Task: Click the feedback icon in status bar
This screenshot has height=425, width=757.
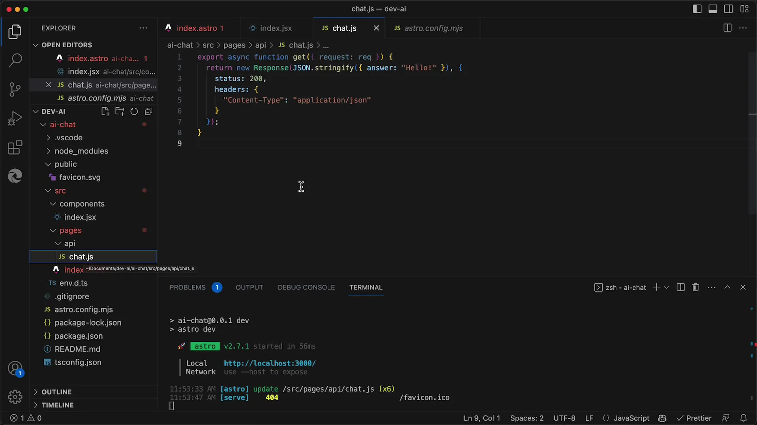Action: 725,418
